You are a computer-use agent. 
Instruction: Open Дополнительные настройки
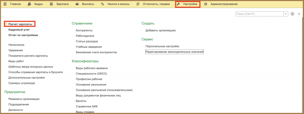[26, 78]
